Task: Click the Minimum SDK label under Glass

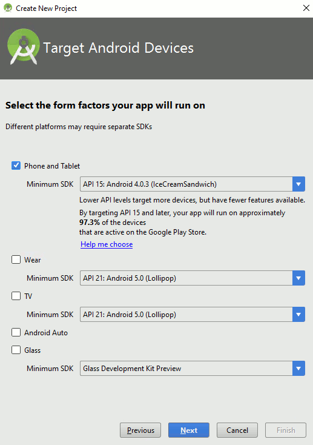Action: click(x=50, y=369)
